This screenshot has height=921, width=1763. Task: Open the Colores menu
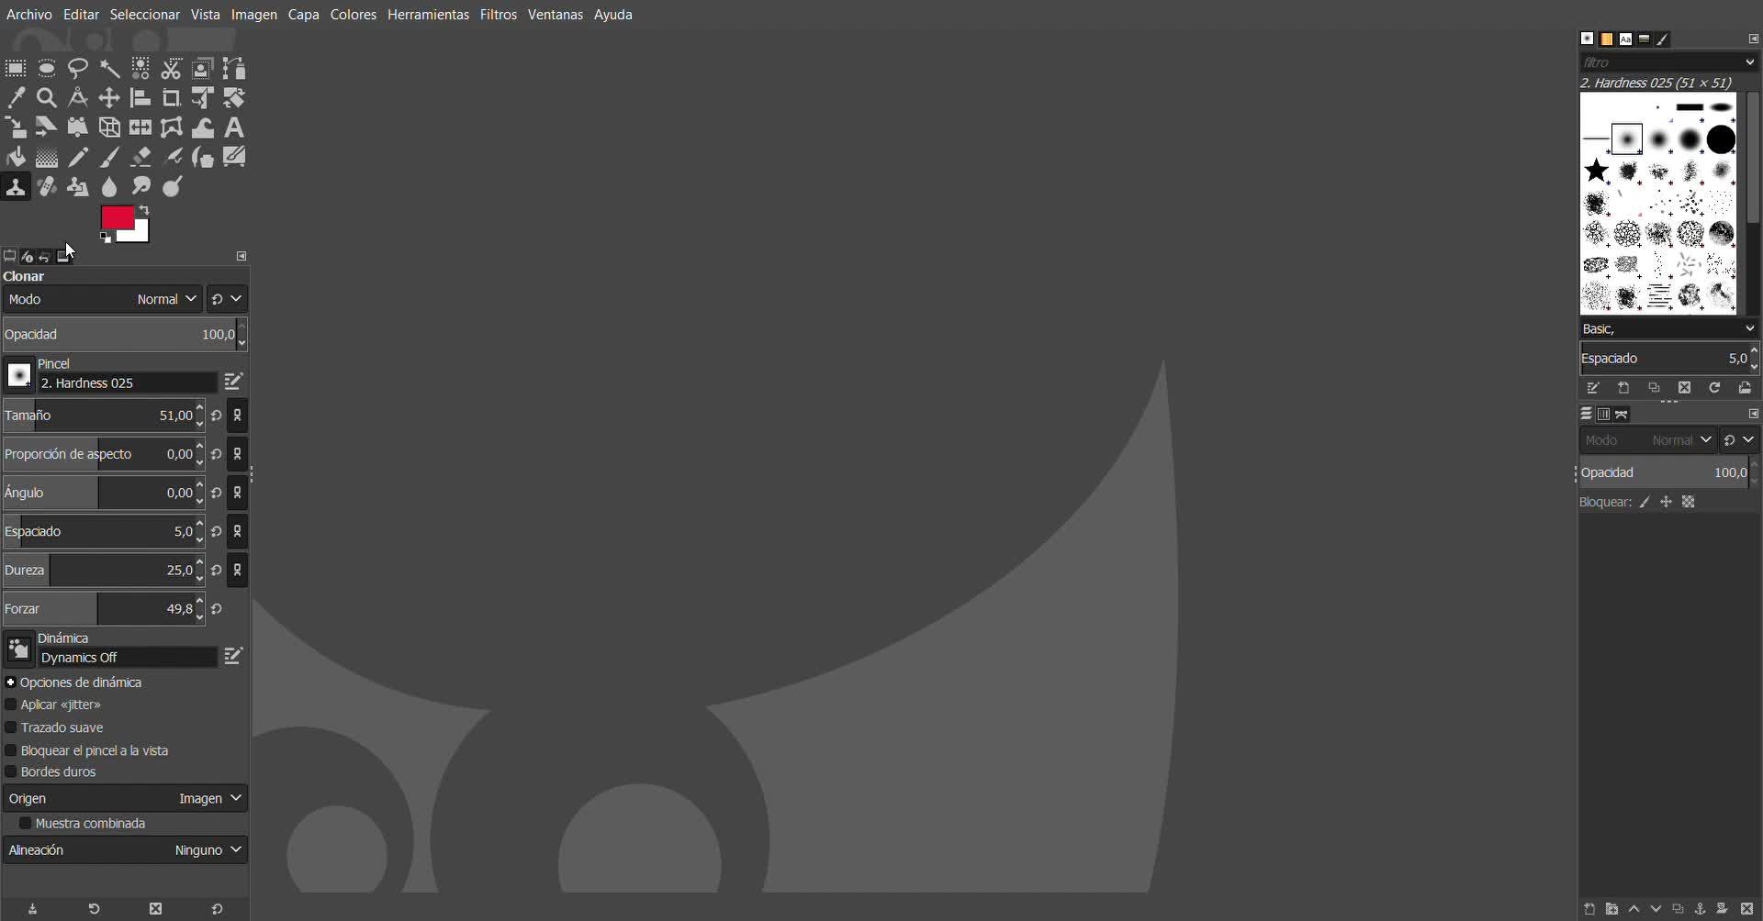354,15
